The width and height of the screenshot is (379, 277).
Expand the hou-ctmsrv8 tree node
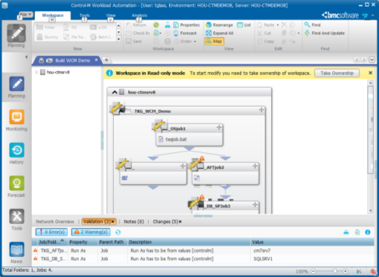pos(36,72)
